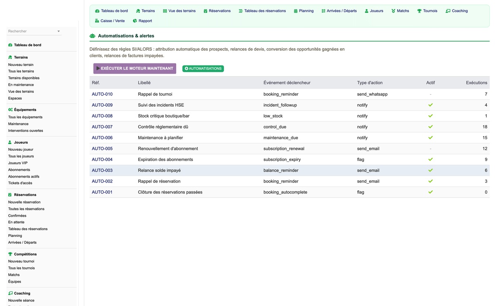Click the Coaching icon in top navigation
Image resolution: width=495 pixels, height=306 pixels.
[448, 11]
